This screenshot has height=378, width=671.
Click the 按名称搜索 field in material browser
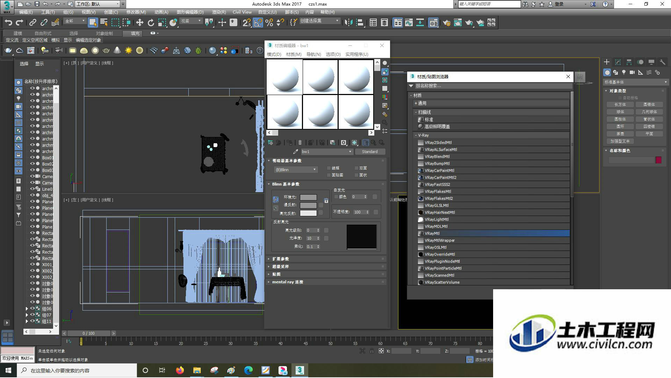493,86
